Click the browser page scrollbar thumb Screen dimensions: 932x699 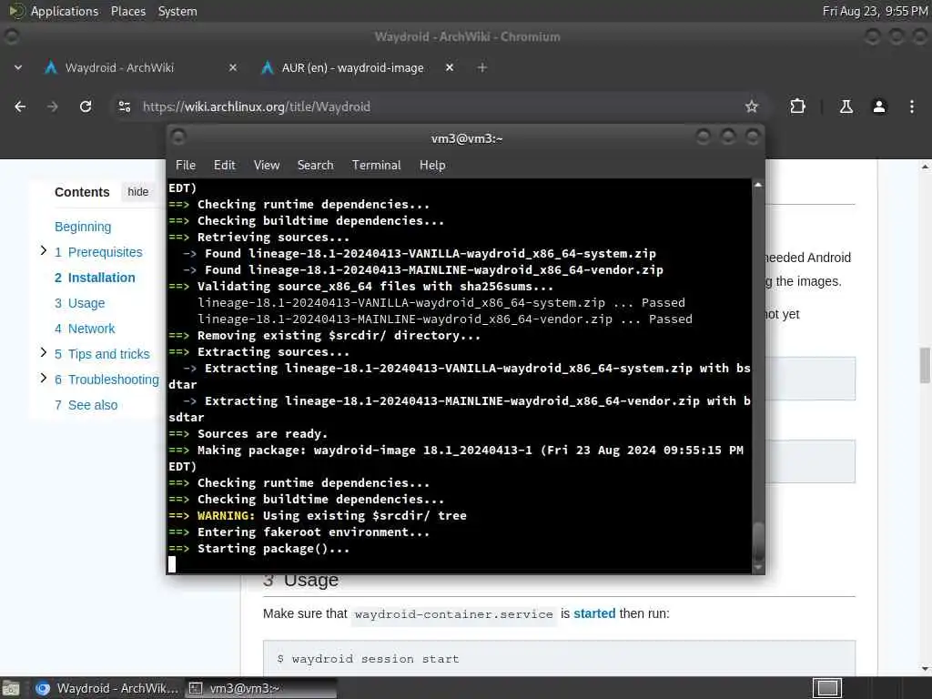925,366
